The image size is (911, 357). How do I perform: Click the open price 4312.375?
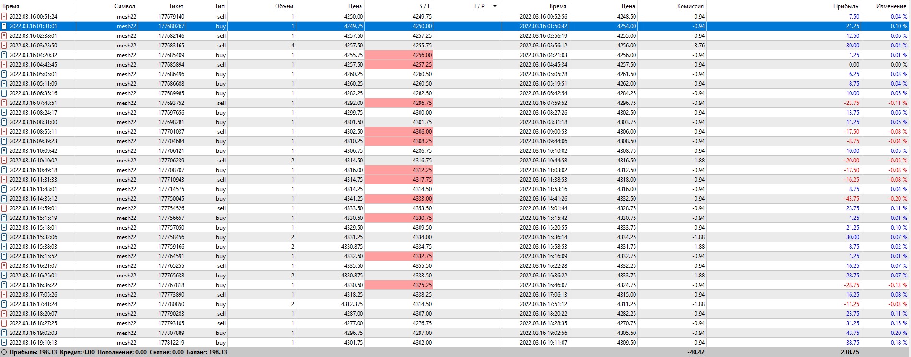pyautogui.click(x=352, y=304)
